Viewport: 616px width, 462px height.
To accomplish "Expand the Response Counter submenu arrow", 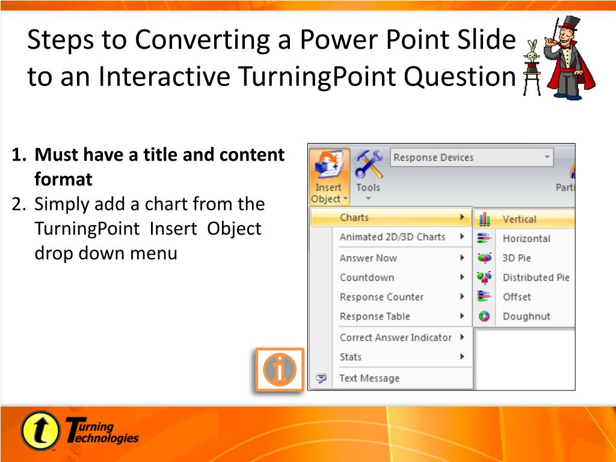I will click(x=462, y=297).
